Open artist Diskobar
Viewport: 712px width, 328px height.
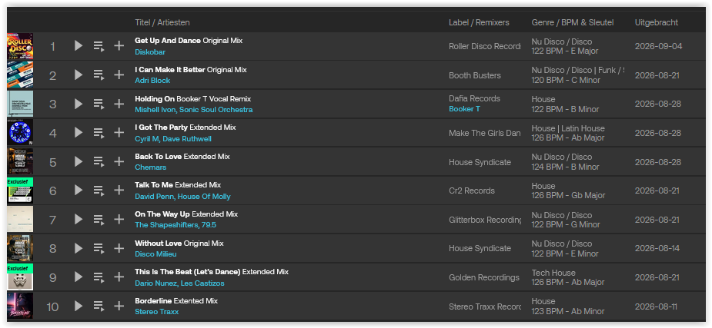pos(150,52)
